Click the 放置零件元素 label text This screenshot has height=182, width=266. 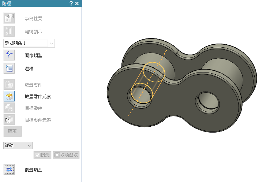point(38,96)
